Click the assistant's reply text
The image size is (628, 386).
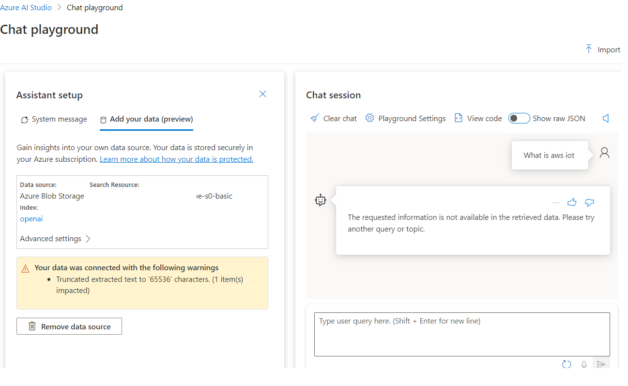(x=471, y=223)
